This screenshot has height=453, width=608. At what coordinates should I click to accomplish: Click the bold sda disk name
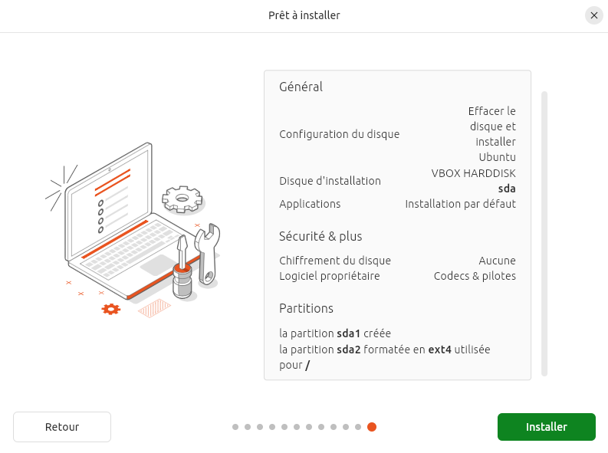(507, 189)
